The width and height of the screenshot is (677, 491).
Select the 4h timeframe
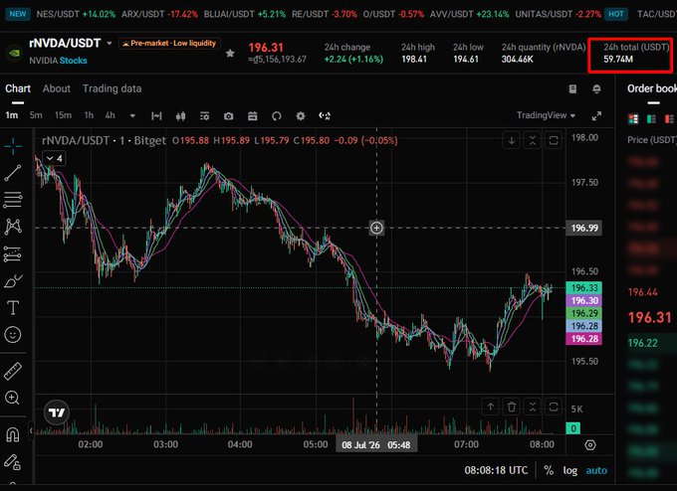click(111, 115)
